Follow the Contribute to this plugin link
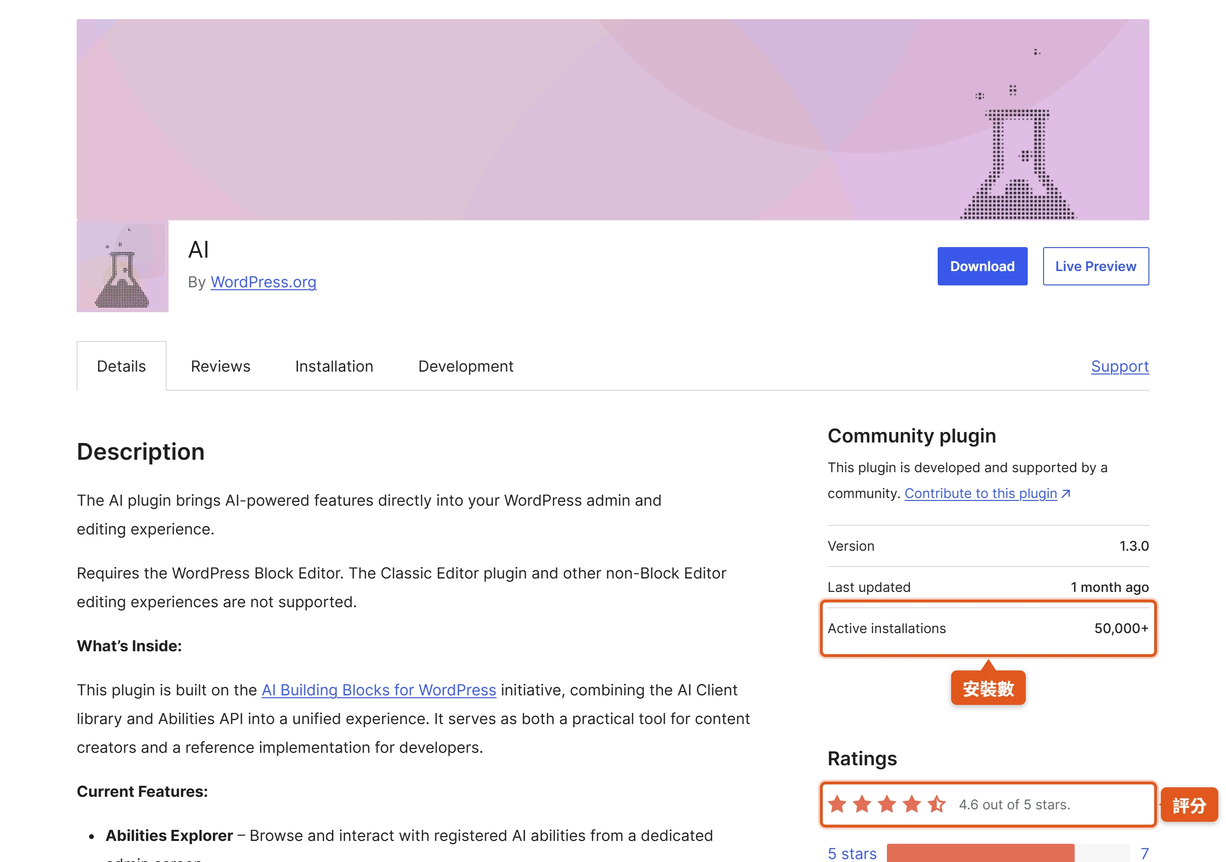This screenshot has width=1226, height=862. 980,493
